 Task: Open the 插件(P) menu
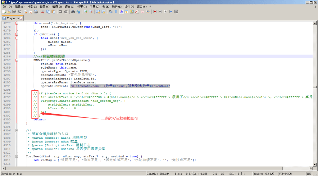pos(129,7)
